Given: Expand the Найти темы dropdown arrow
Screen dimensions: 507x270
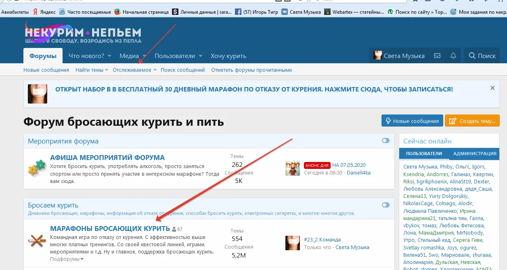Looking at the screenshot, I should 107,70.
